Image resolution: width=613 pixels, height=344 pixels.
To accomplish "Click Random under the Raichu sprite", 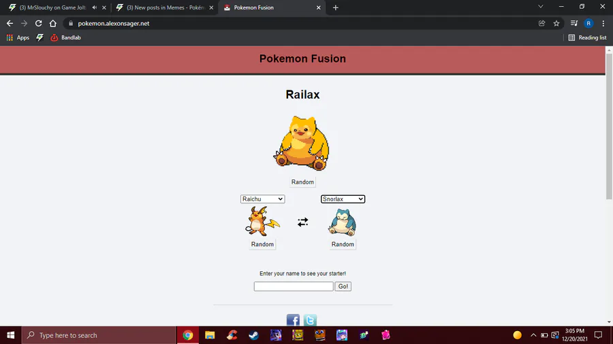I will tap(262, 244).
